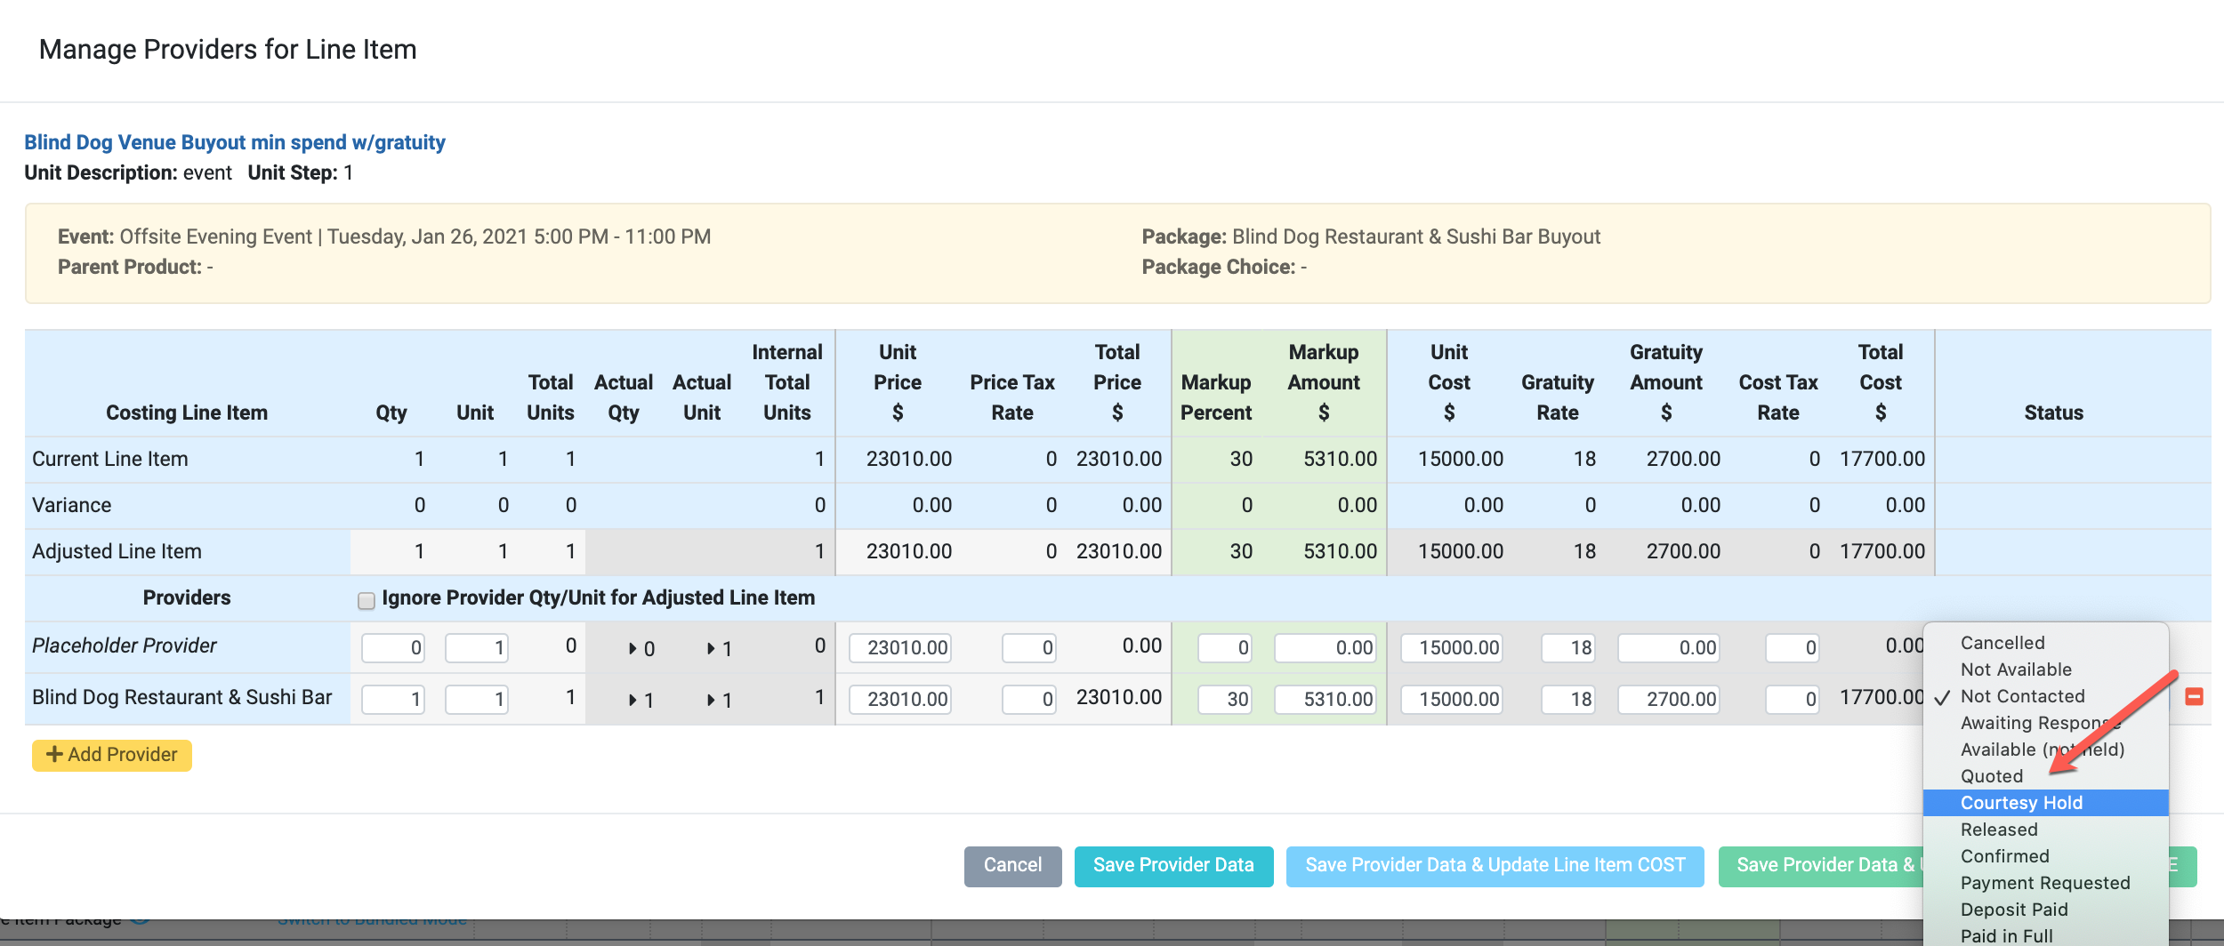Expand Actual Qty arrow in Blind Dog Restaurant row
Screen dimensions: 2224x946
633,701
